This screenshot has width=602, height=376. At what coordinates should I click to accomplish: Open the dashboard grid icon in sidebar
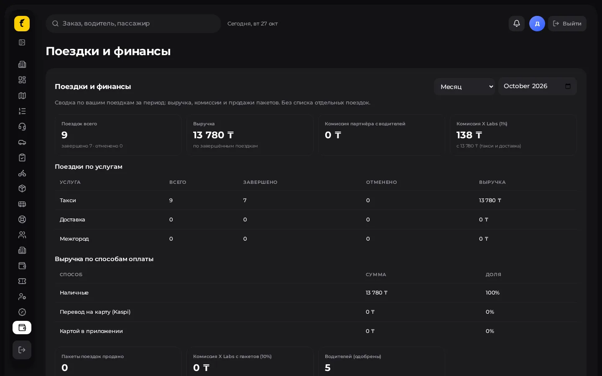coord(22,80)
